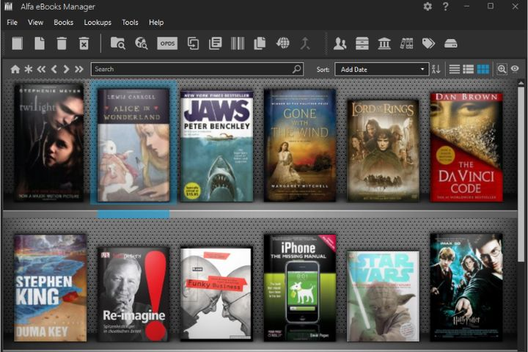Open the book series binders icon
528x352 pixels.
coord(406,43)
